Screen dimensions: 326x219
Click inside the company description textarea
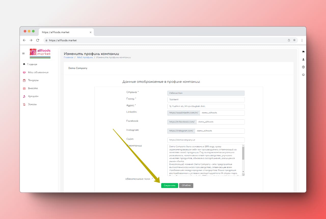pos(205,160)
